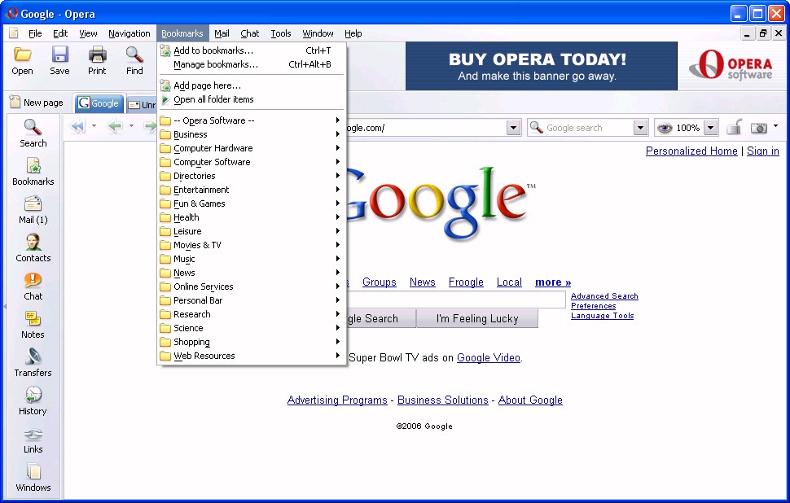Image resolution: width=790 pixels, height=503 pixels.
Task: Open the File menu
Action: pyautogui.click(x=35, y=33)
